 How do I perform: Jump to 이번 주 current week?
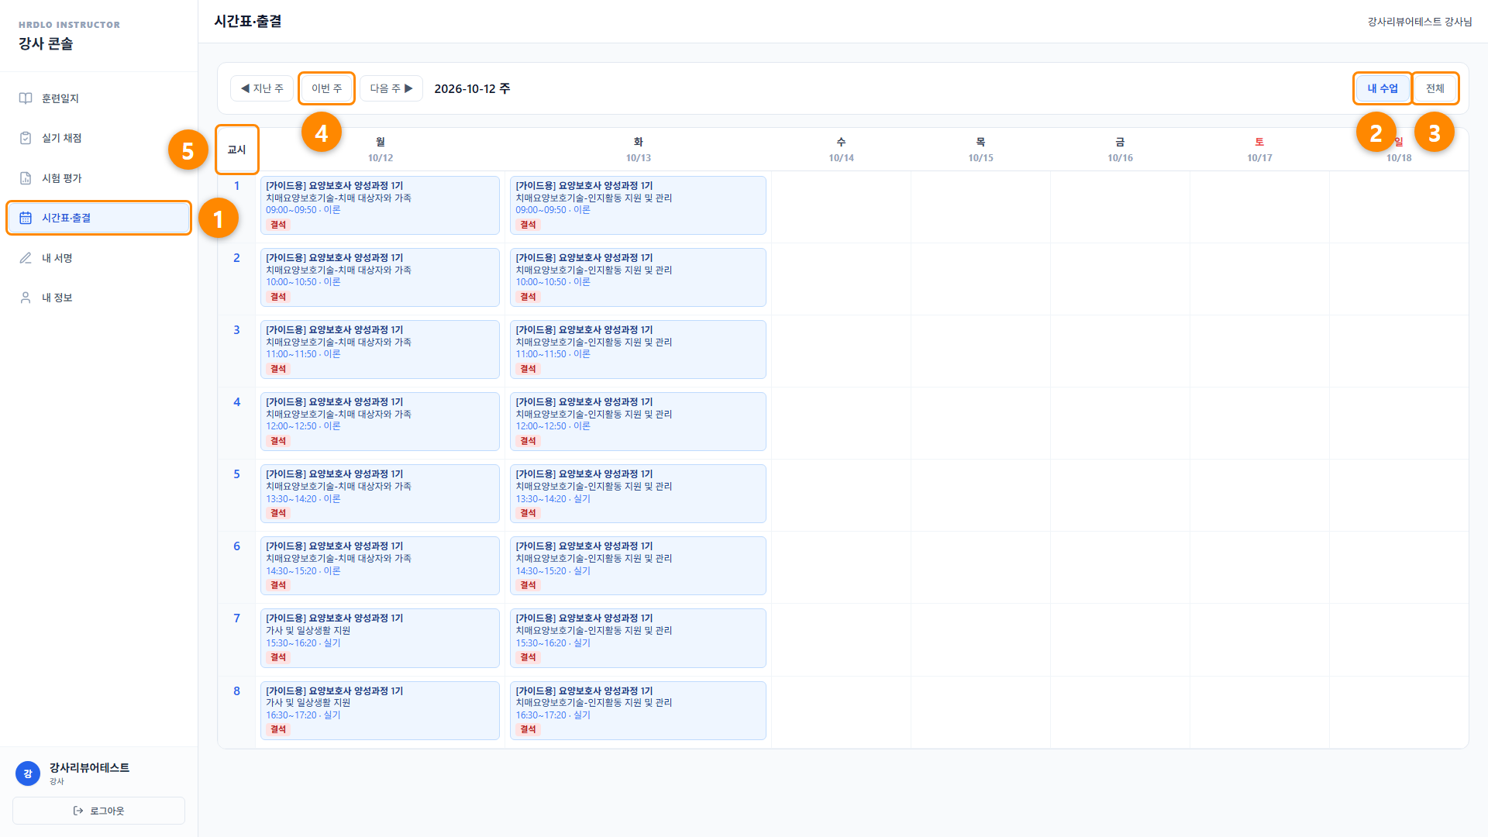[x=326, y=88]
